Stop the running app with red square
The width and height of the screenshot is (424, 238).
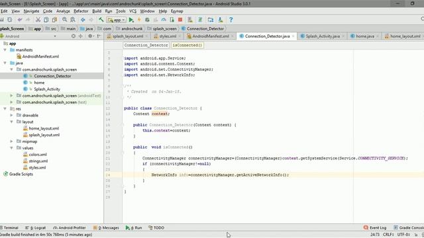[x=180, y=20]
